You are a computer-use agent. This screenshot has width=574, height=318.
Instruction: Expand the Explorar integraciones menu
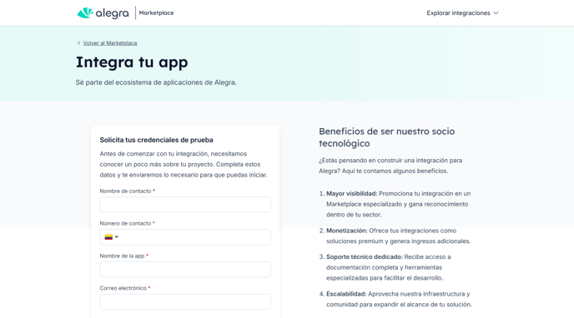click(x=462, y=13)
